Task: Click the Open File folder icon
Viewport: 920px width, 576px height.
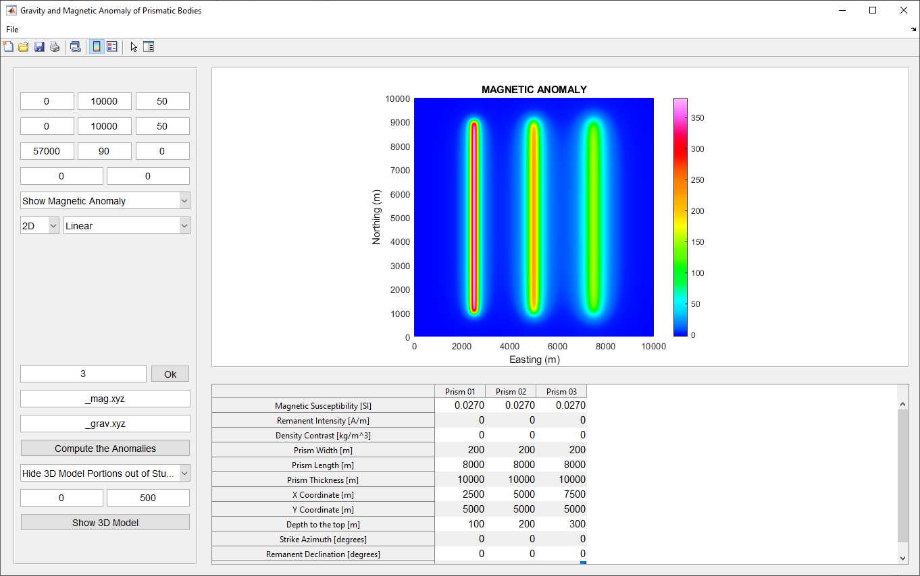Action: pos(24,47)
